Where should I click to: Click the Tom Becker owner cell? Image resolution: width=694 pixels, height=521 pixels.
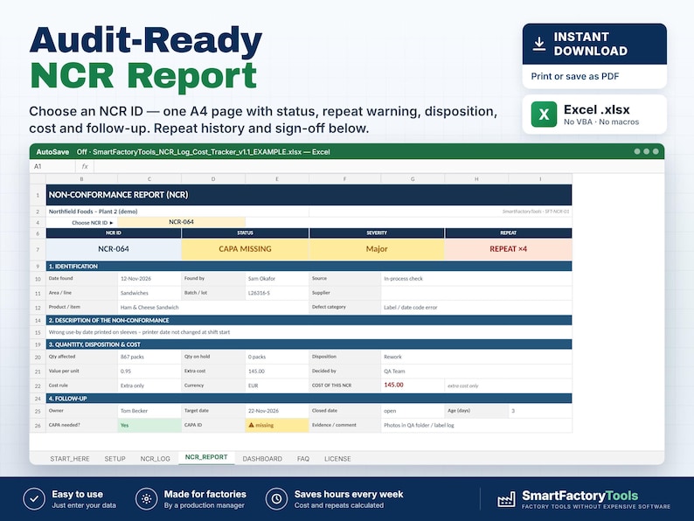[x=149, y=411]
